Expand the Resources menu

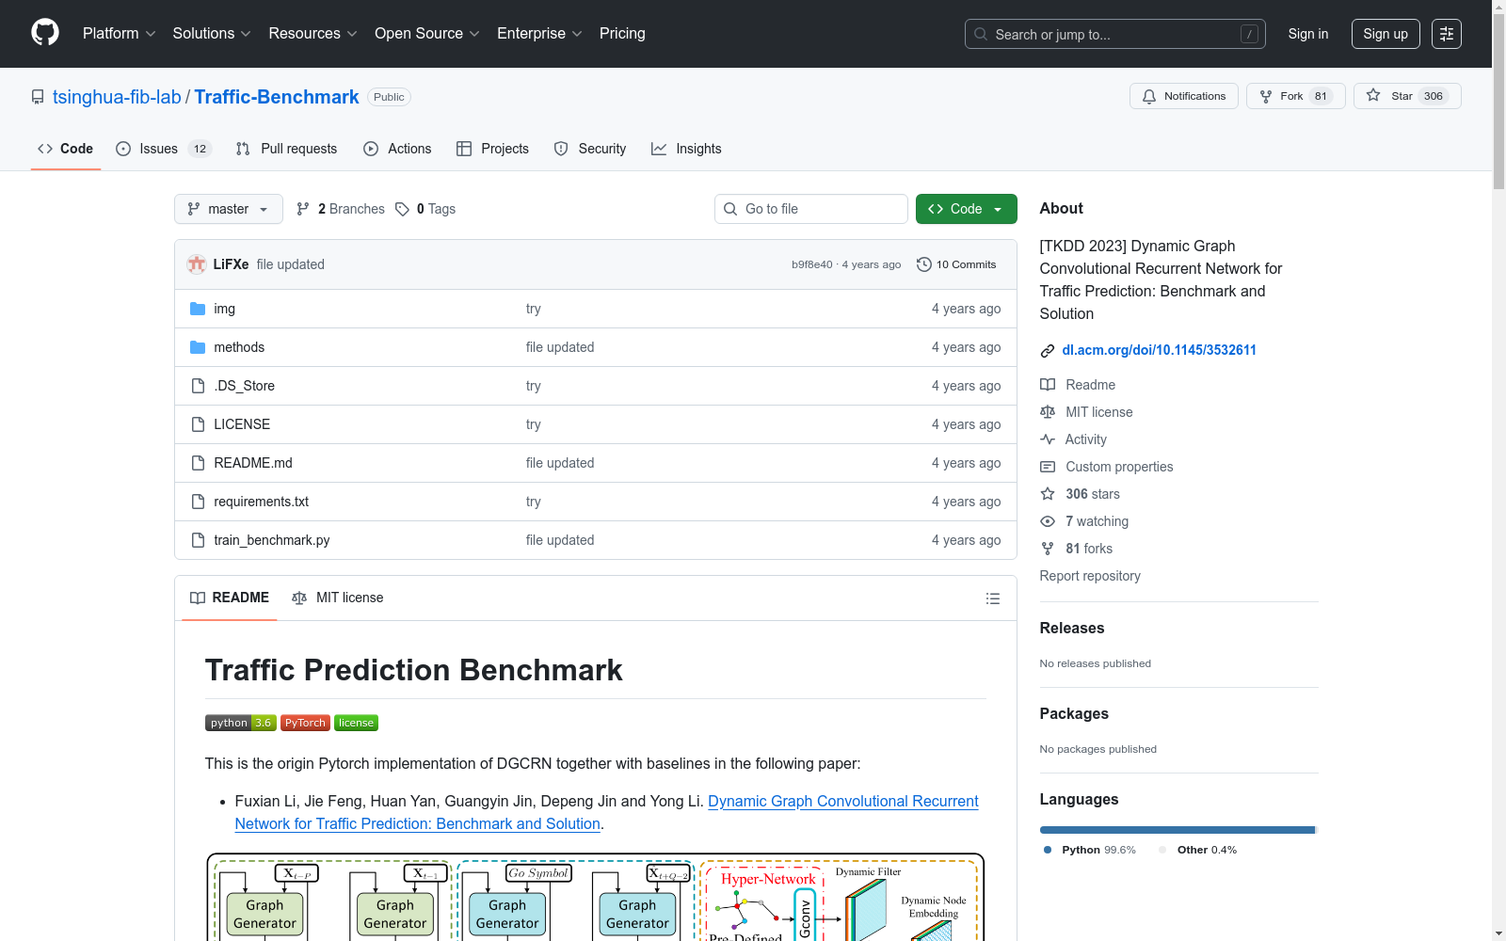pyautogui.click(x=312, y=34)
